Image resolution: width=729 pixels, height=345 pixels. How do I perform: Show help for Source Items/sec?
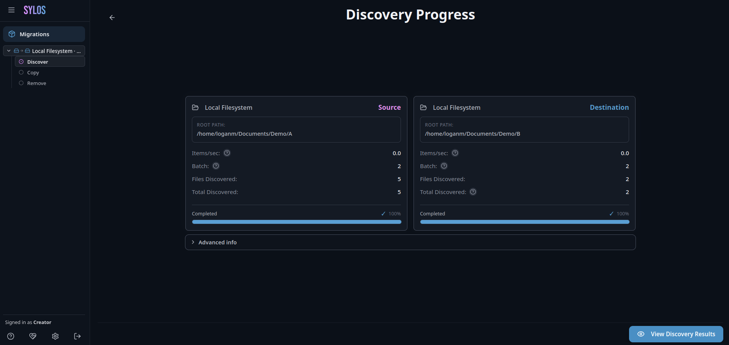(227, 153)
